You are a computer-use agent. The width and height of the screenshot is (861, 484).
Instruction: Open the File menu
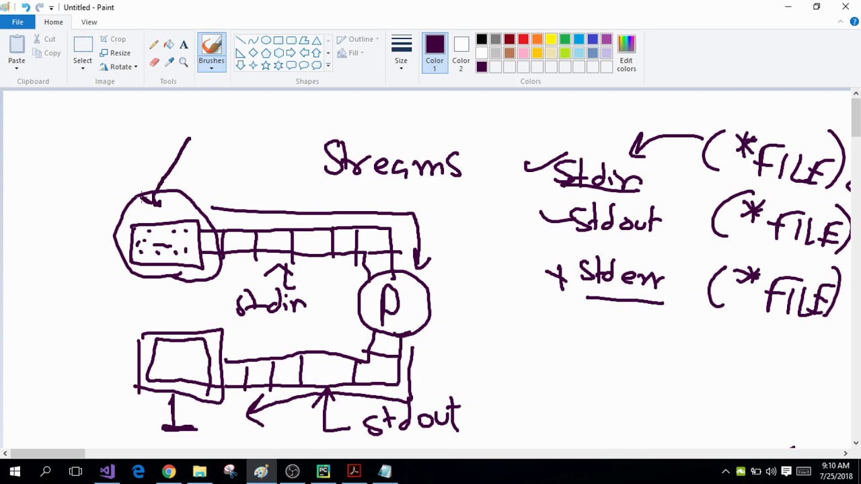pyautogui.click(x=17, y=22)
